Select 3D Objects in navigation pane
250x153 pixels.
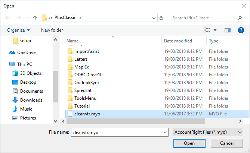(x=31, y=73)
